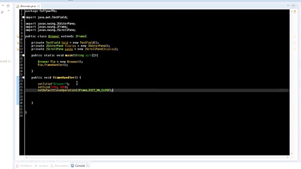Open the Problems view tab
301x169 pixels.
pos(24,166)
